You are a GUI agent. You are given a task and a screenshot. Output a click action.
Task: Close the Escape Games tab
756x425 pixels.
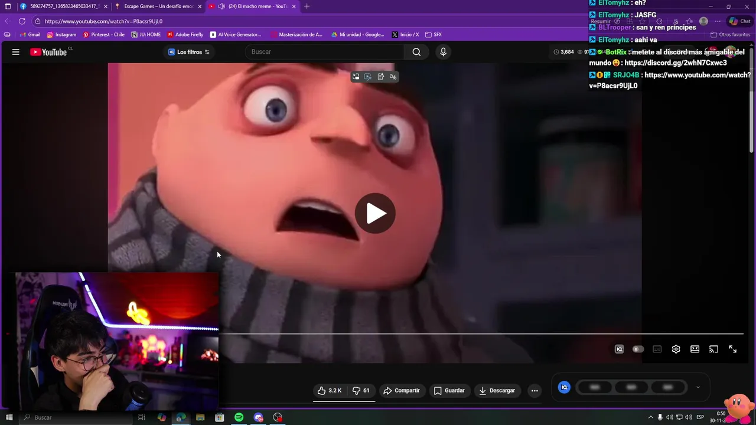(x=200, y=6)
